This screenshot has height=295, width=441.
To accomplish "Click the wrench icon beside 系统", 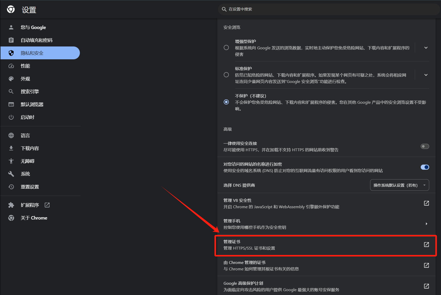I will tap(11, 174).
